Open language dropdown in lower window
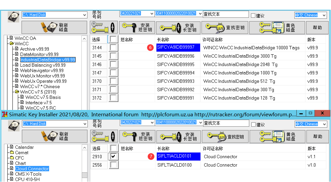The height and width of the screenshot is (182, 331). [x=325, y=124]
